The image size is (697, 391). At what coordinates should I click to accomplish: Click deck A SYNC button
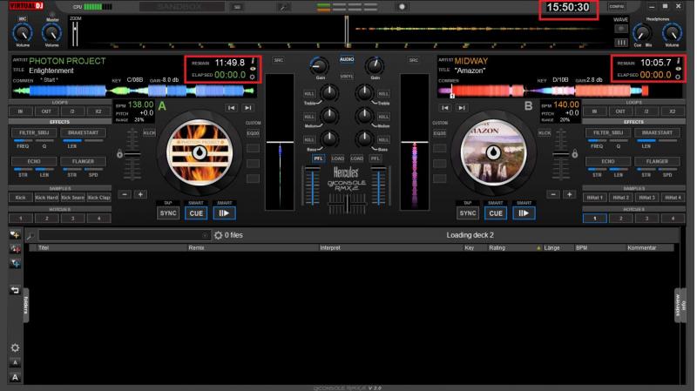click(x=168, y=213)
